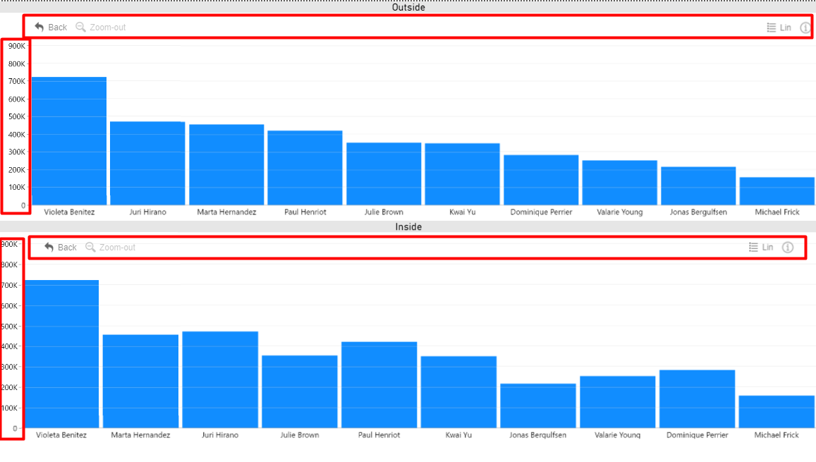The height and width of the screenshot is (462, 816).
Task: Click the Zoom-out magnifier icon in Inside chart
Action: [90, 247]
